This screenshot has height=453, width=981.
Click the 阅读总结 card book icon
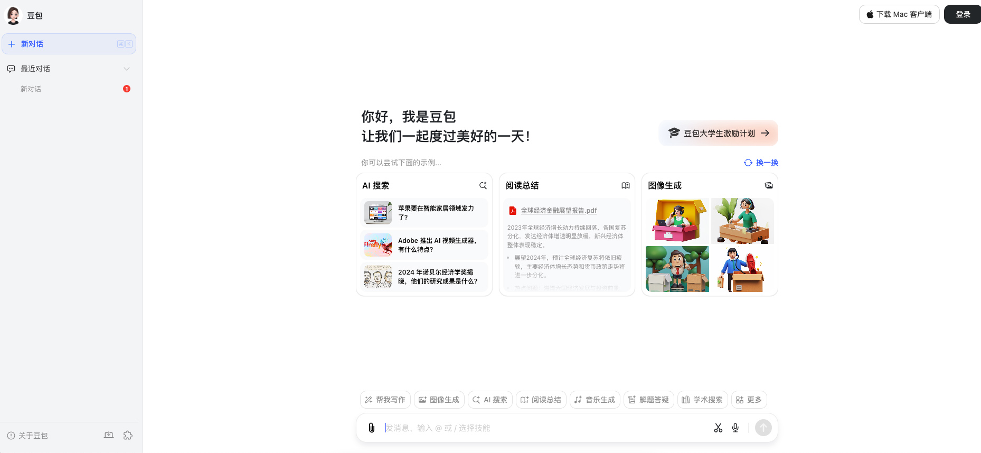(x=626, y=185)
